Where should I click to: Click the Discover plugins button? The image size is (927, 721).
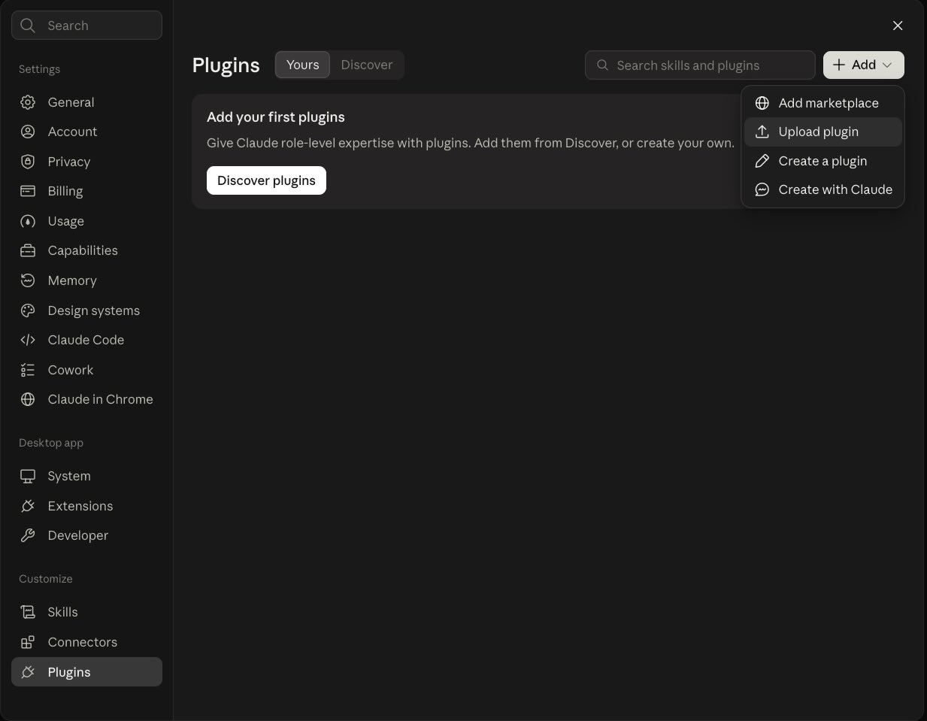pyautogui.click(x=266, y=180)
